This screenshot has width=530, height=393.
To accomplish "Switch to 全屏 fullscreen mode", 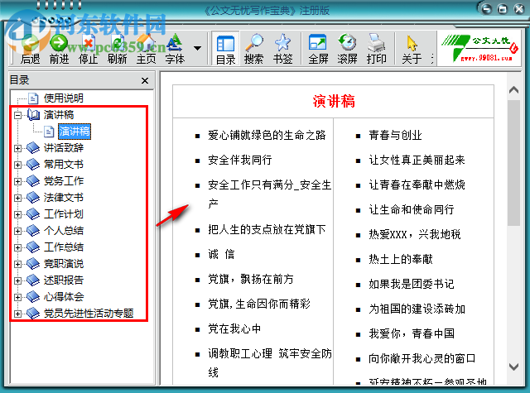I will [x=318, y=50].
